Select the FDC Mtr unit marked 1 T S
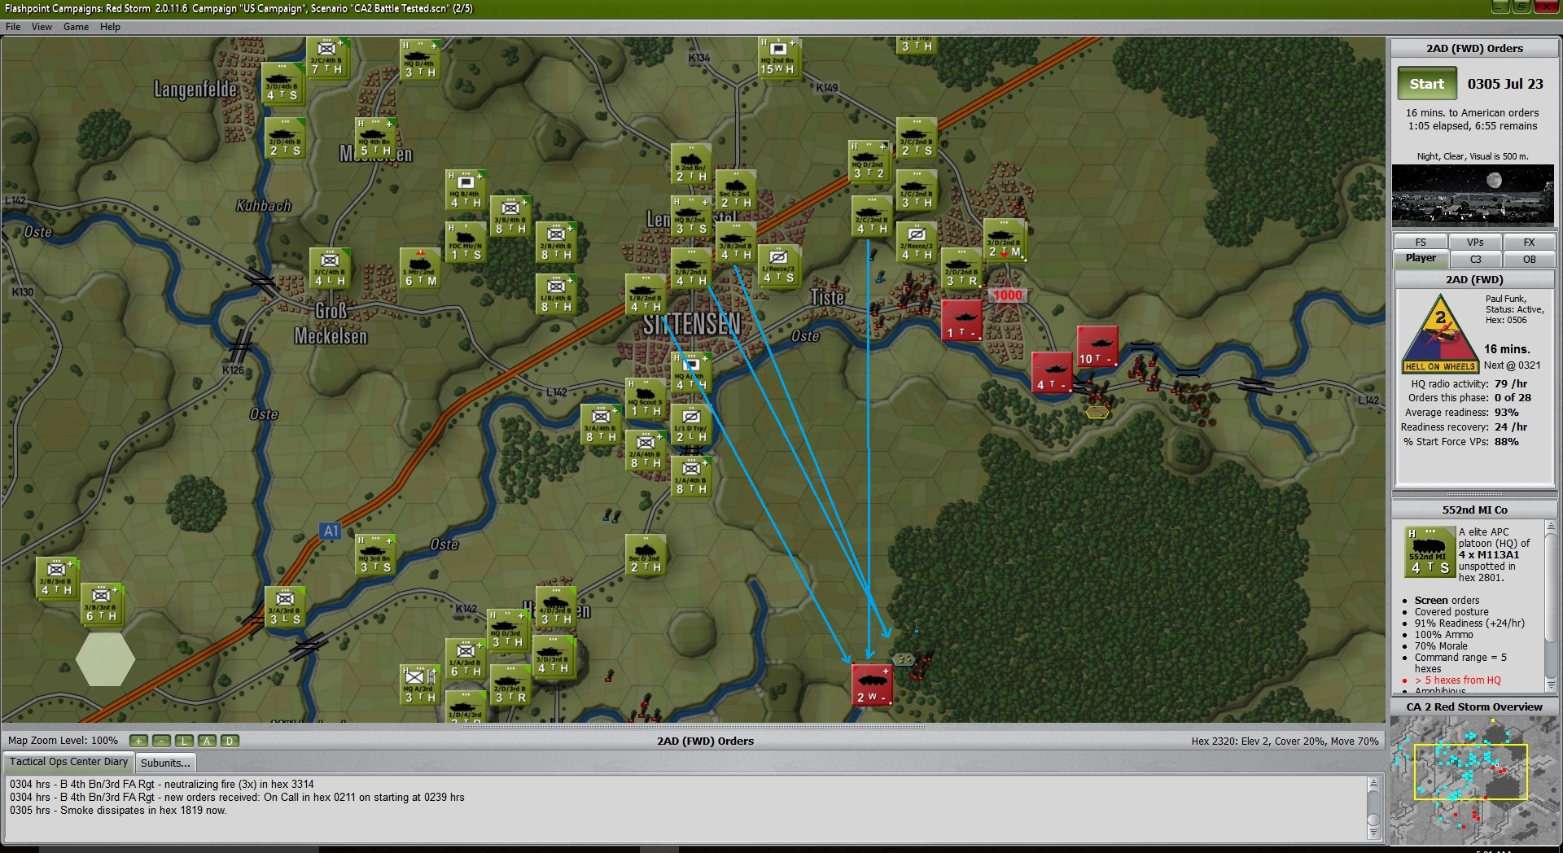This screenshot has height=853, width=1563. [x=466, y=243]
